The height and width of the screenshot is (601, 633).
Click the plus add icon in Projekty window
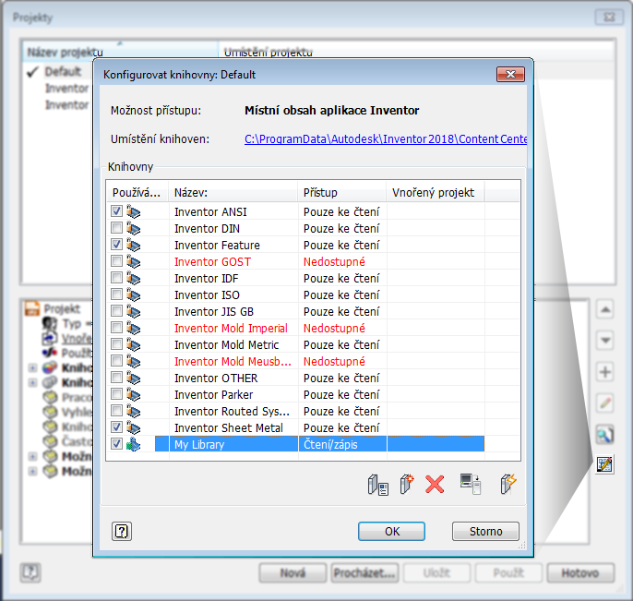point(604,371)
